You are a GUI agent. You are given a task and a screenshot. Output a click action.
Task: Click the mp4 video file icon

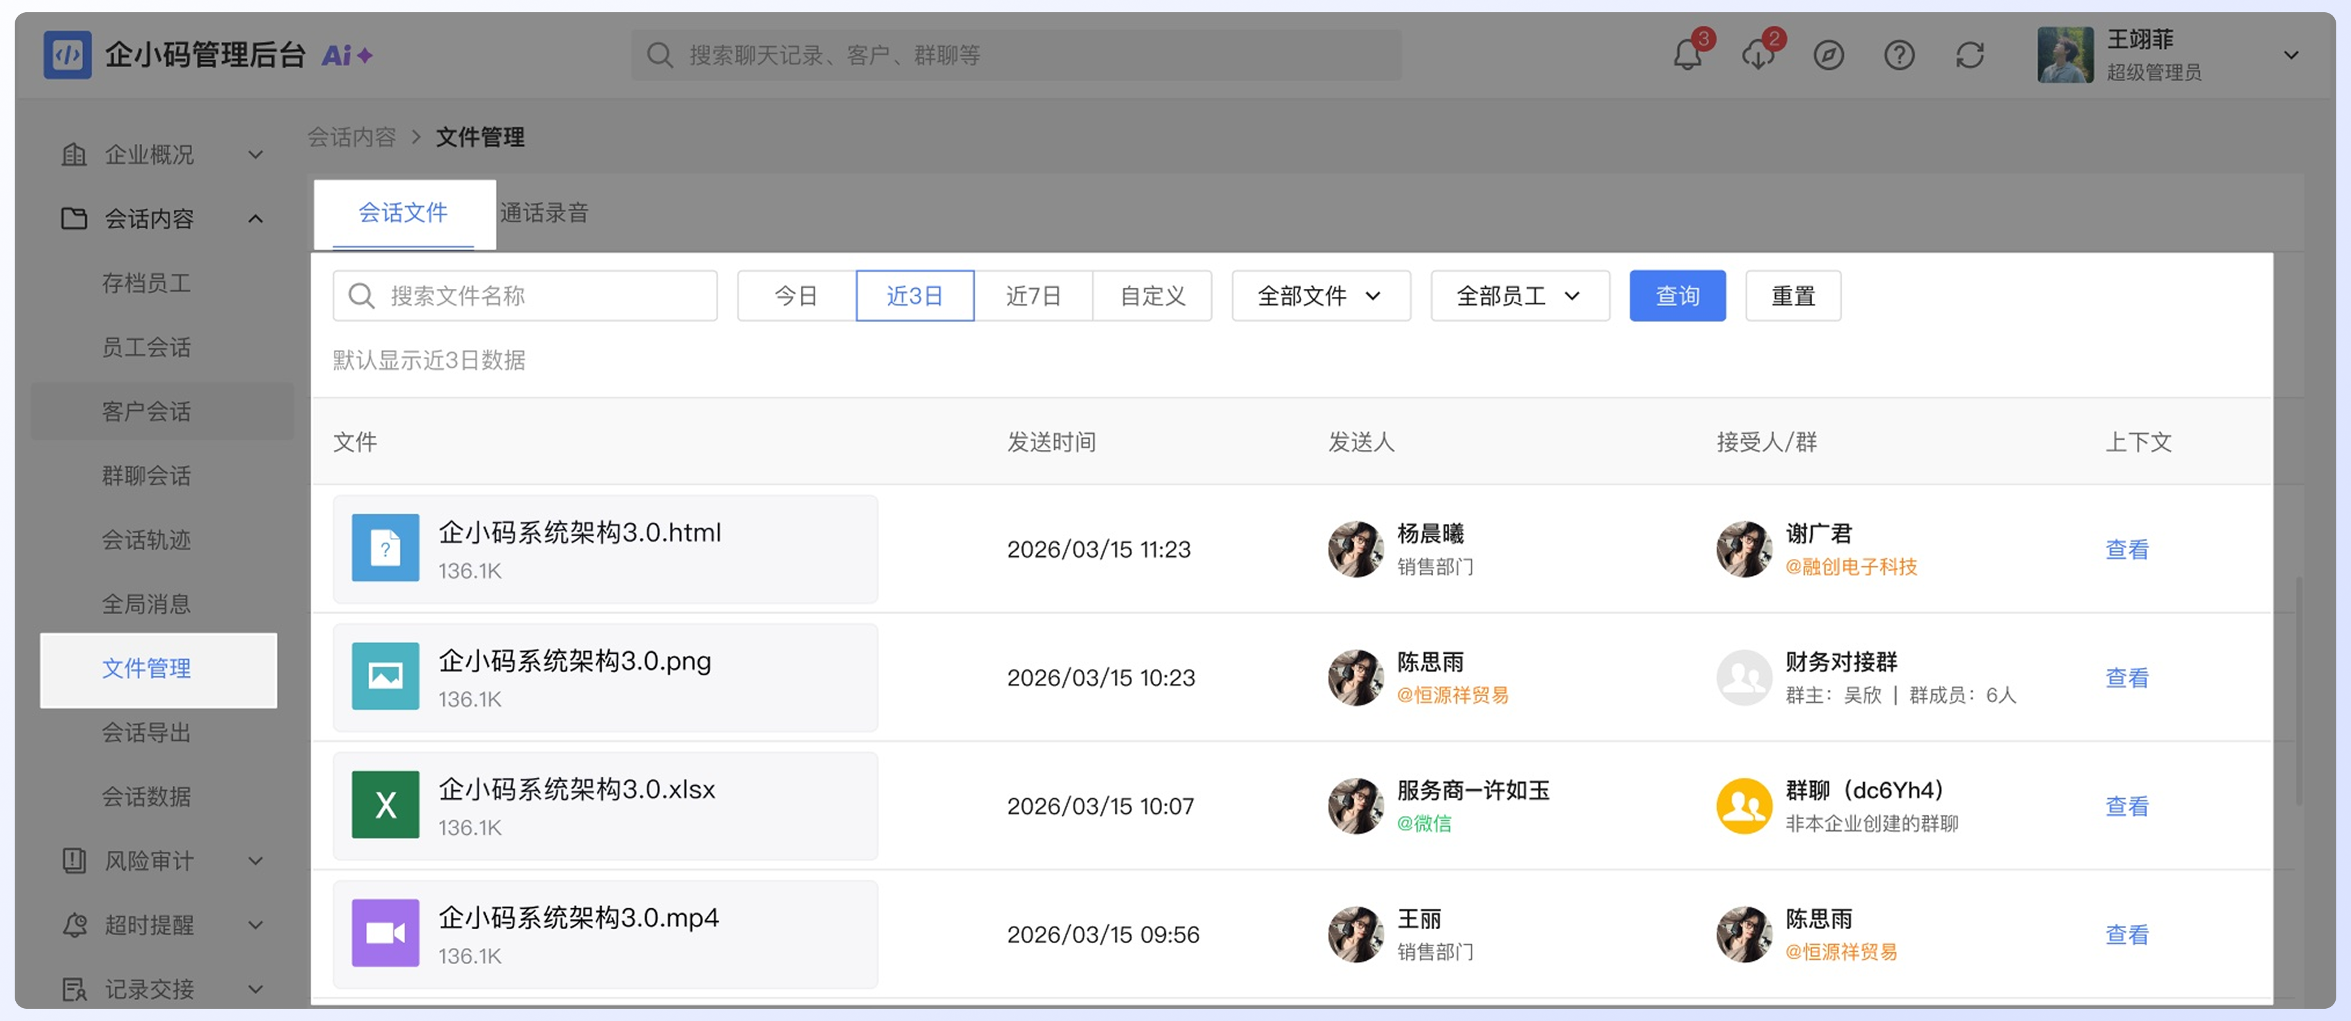(x=385, y=933)
